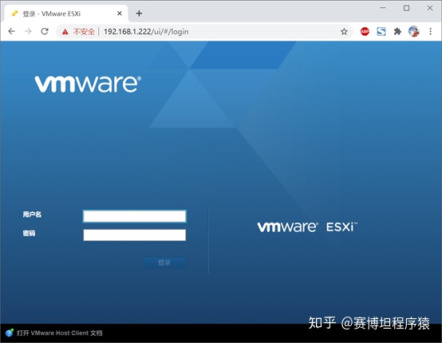Focus the 密码 password field
Image resolution: width=442 pixels, height=343 pixels.
pyautogui.click(x=135, y=235)
